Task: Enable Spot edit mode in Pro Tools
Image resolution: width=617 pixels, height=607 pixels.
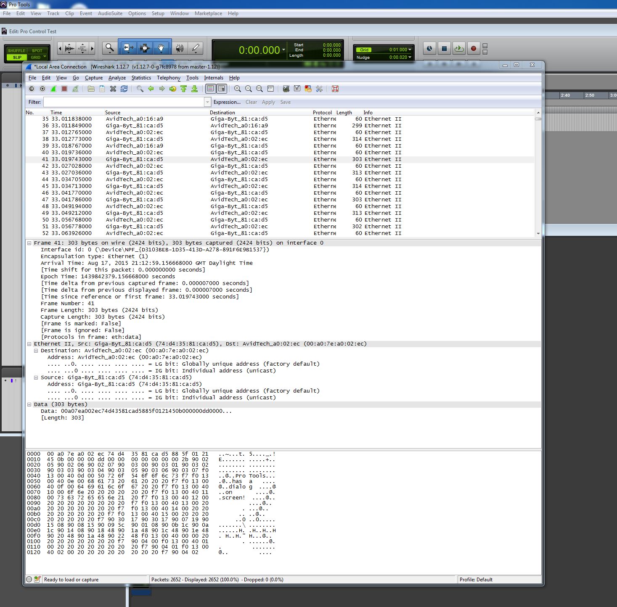Action: 37,51
